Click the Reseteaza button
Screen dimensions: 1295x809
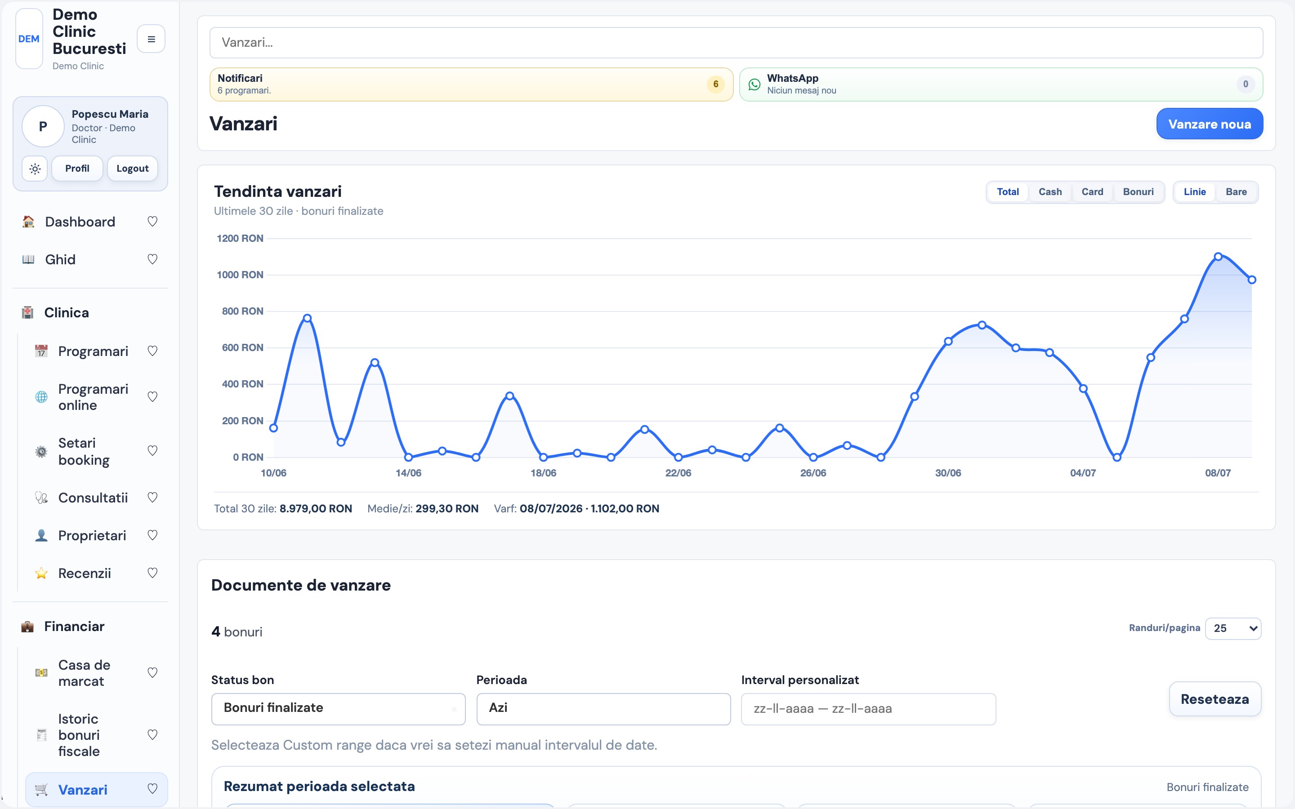tap(1215, 699)
